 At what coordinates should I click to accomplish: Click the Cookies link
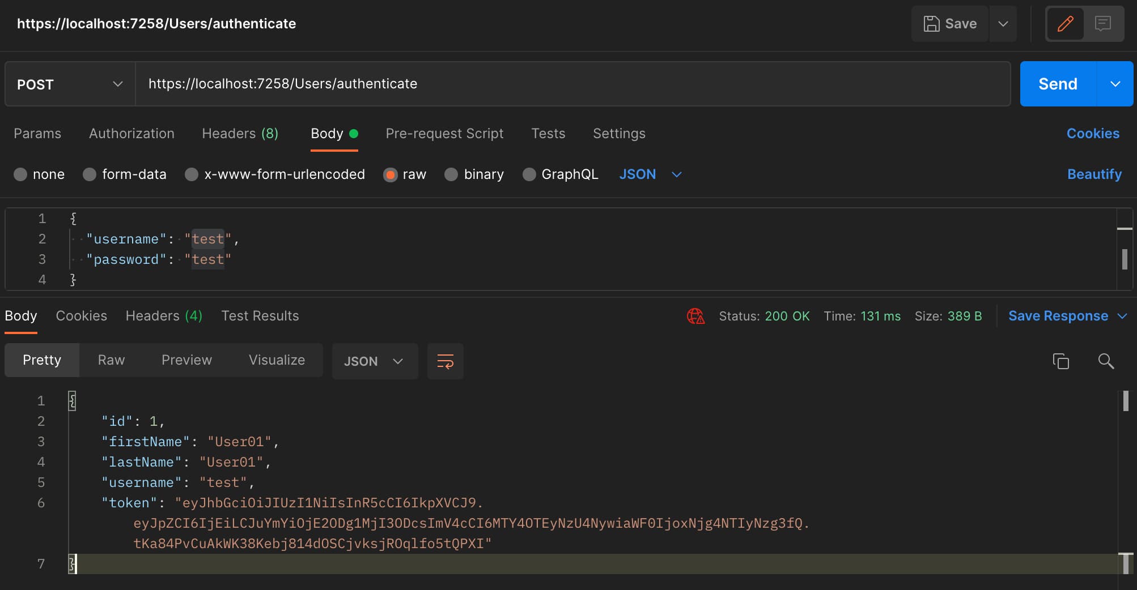point(1093,134)
